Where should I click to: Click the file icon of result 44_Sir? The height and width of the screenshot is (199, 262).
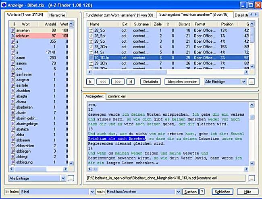tap(91, 52)
